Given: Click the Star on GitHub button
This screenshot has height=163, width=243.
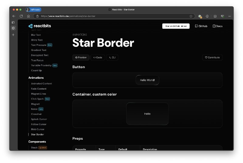Looking at the screenshot, I should coord(176,26).
